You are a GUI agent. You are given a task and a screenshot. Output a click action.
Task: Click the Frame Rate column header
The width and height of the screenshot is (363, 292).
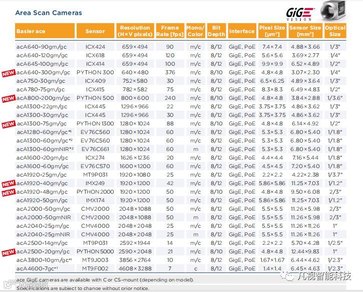[x=170, y=31]
